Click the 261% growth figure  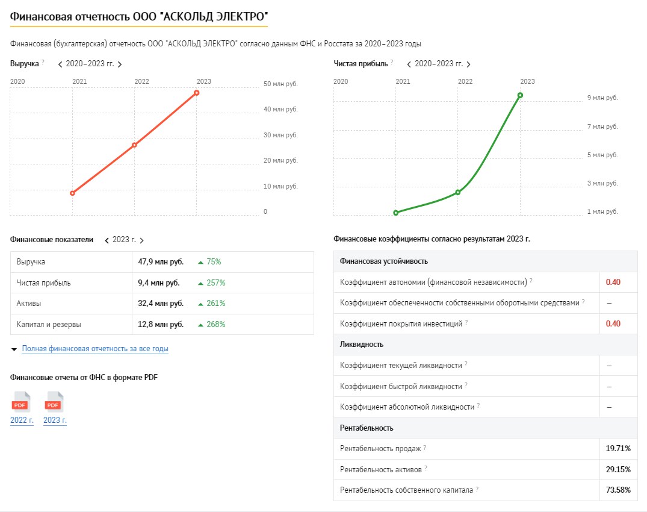click(216, 304)
